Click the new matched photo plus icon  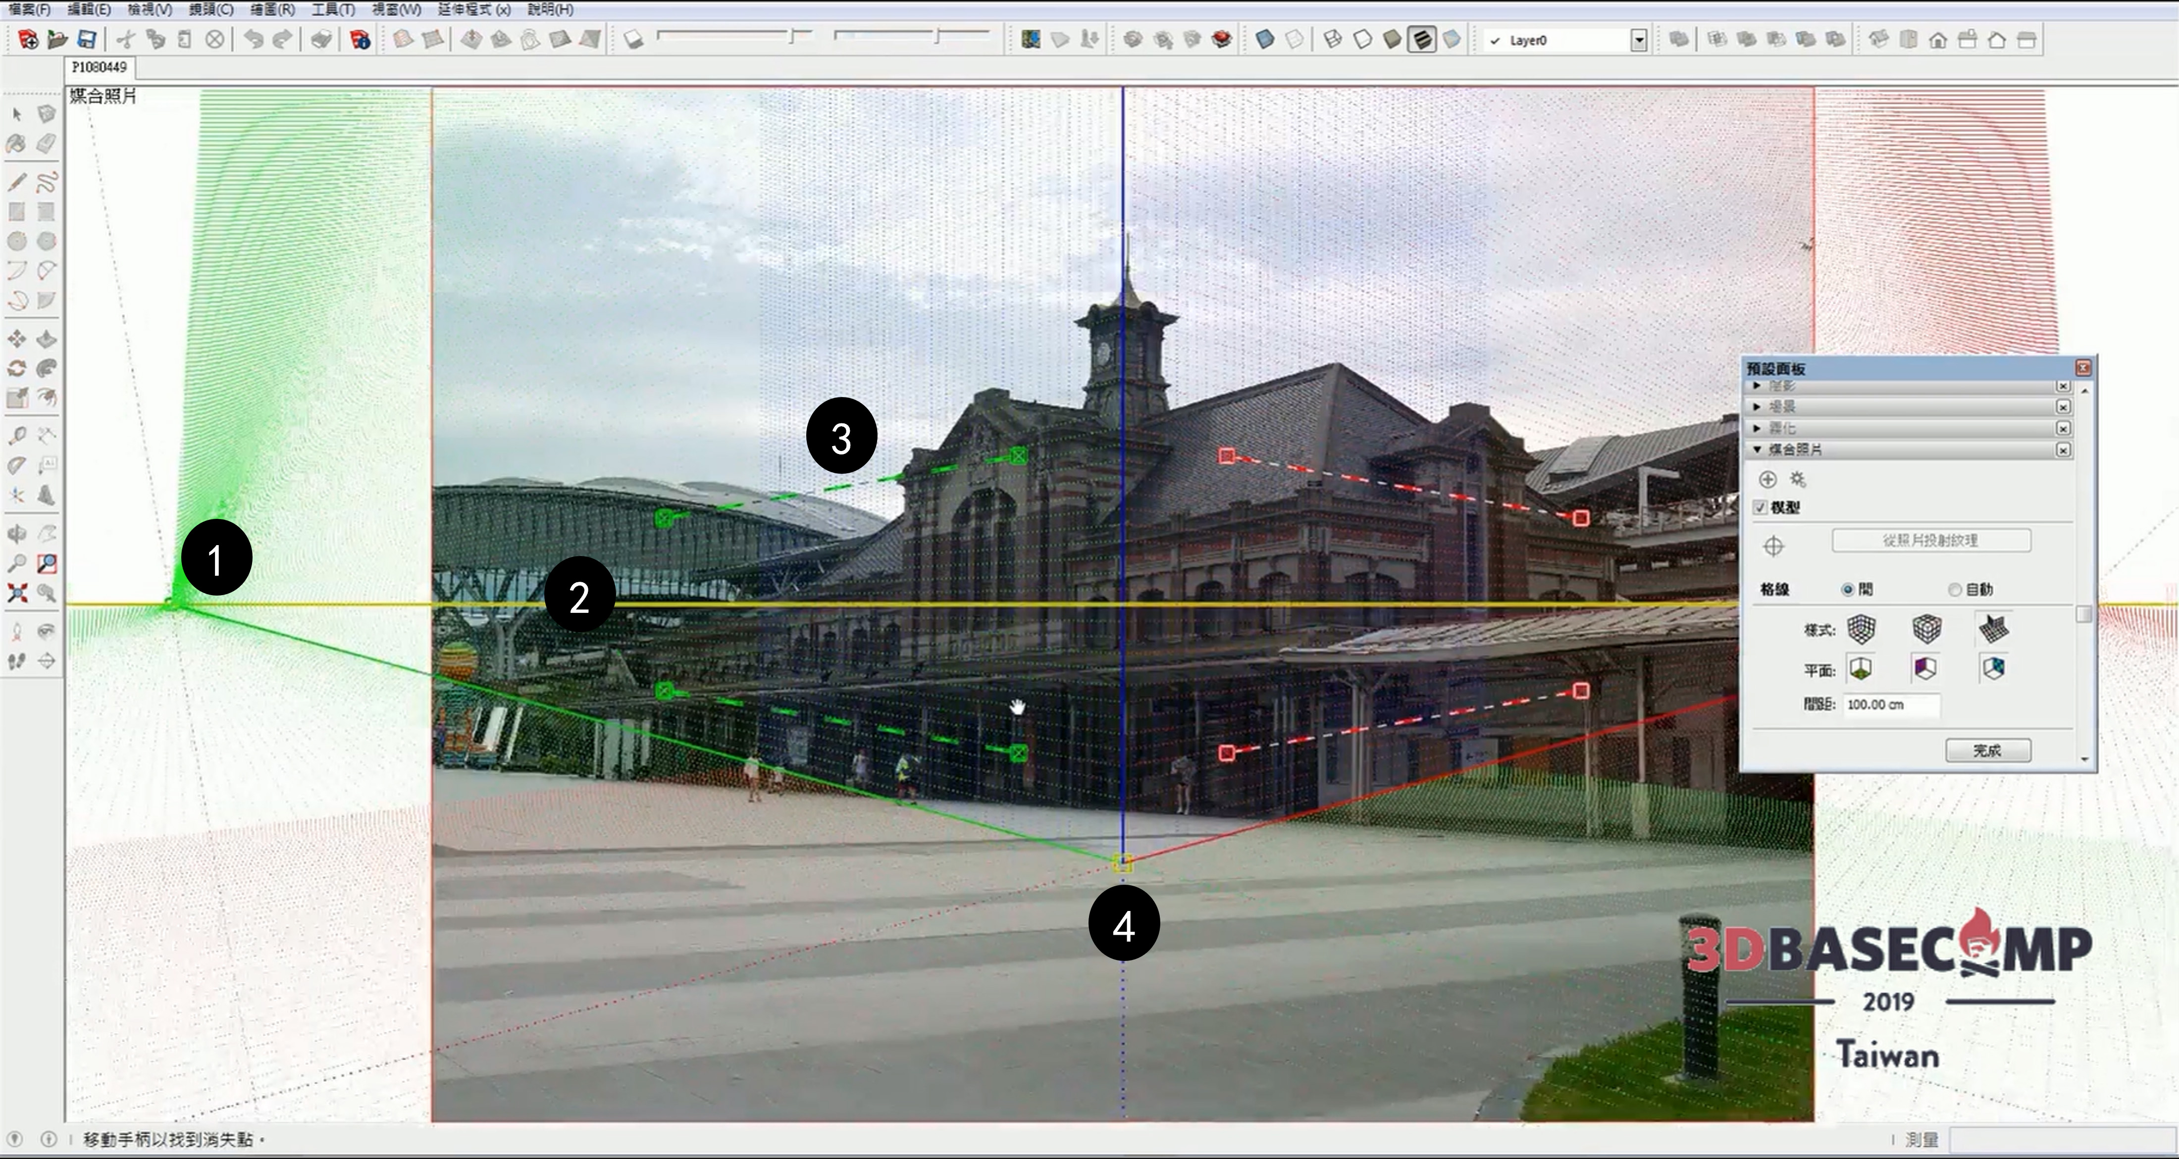point(1767,480)
